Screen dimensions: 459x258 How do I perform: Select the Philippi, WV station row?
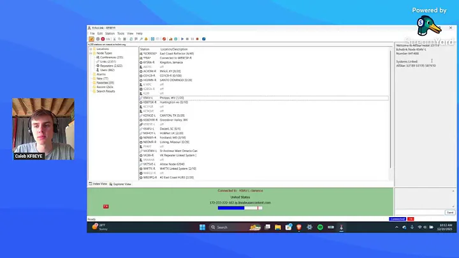[x=264, y=98]
